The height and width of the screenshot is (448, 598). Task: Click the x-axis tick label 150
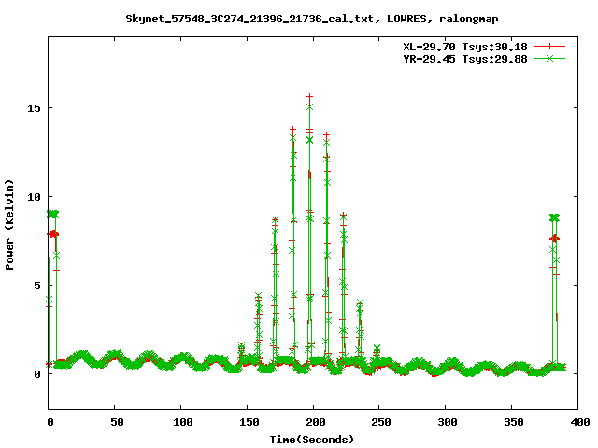249,422
